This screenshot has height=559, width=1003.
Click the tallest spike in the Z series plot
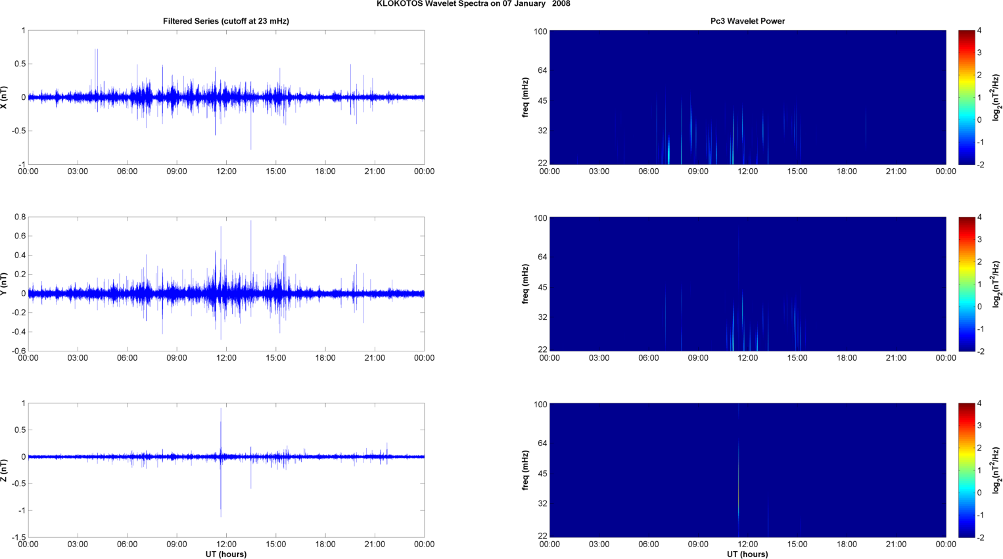click(221, 462)
